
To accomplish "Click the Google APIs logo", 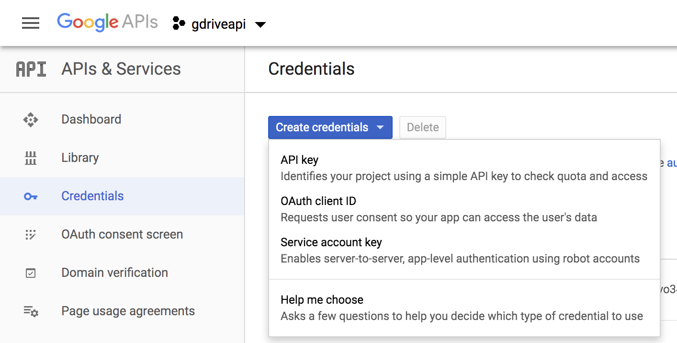I will (x=107, y=23).
